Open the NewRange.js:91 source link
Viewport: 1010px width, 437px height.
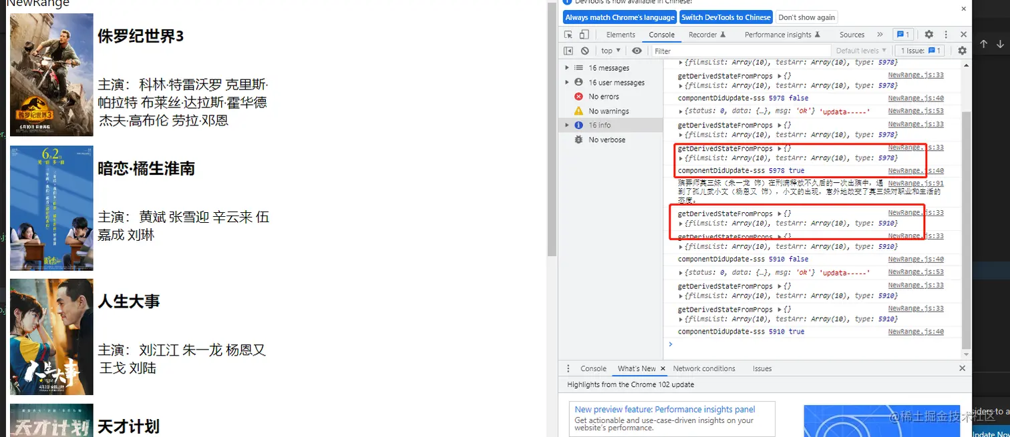pos(916,183)
